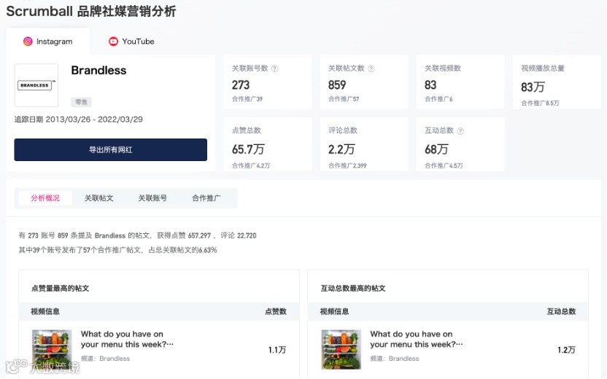Select the 分析概况 tab

(x=45, y=198)
